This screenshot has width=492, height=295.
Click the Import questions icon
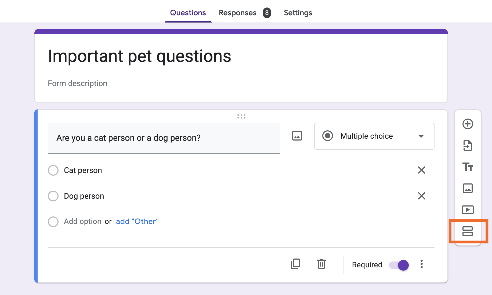(x=468, y=145)
